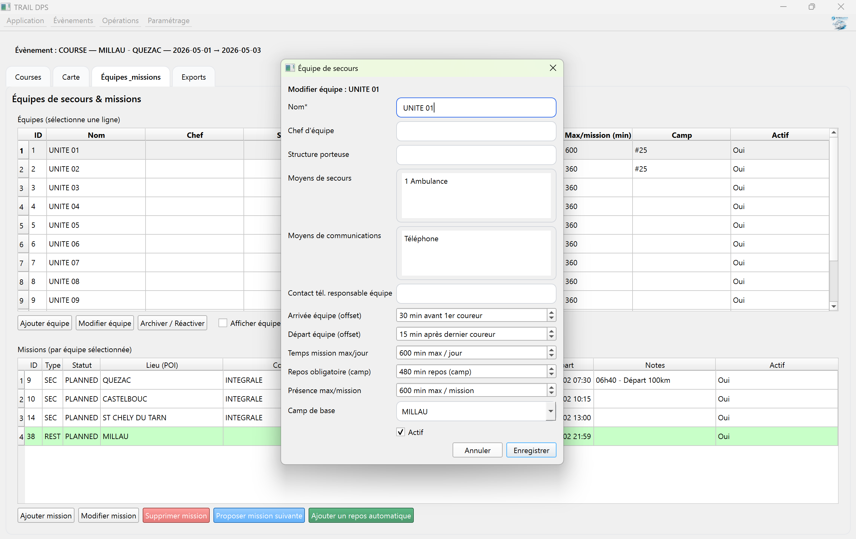Click the Équipe de secours dialog title icon
This screenshot has width=856, height=539.
point(290,68)
